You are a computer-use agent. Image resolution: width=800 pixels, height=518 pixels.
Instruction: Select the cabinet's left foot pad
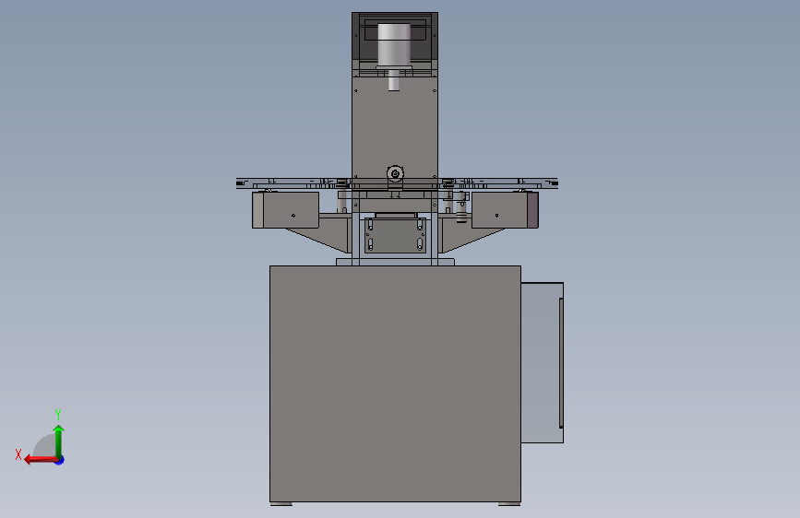(281, 504)
